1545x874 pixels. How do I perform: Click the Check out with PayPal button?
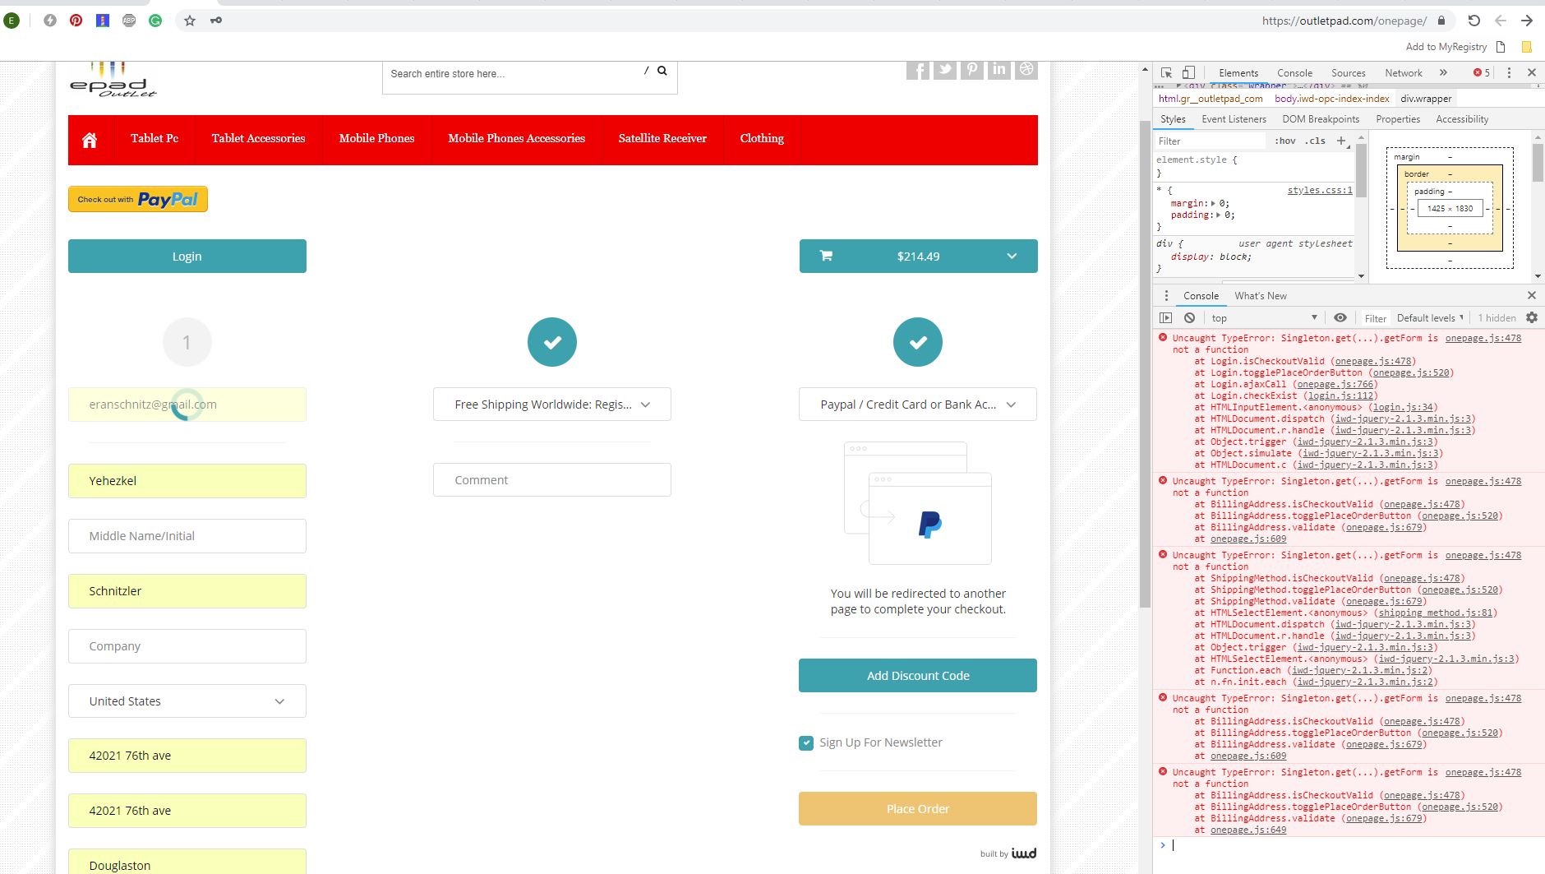pyautogui.click(x=137, y=199)
